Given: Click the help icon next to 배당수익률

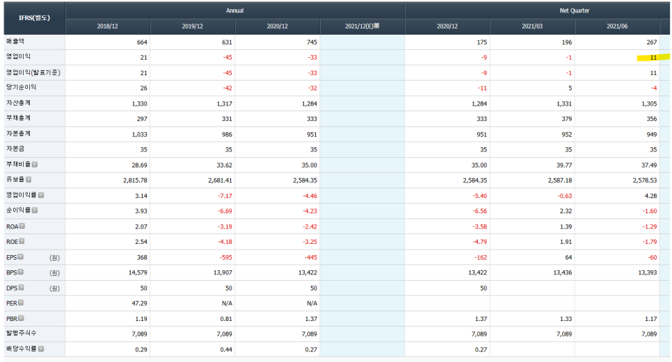Looking at the screenshot, I should tap(41, 349).
